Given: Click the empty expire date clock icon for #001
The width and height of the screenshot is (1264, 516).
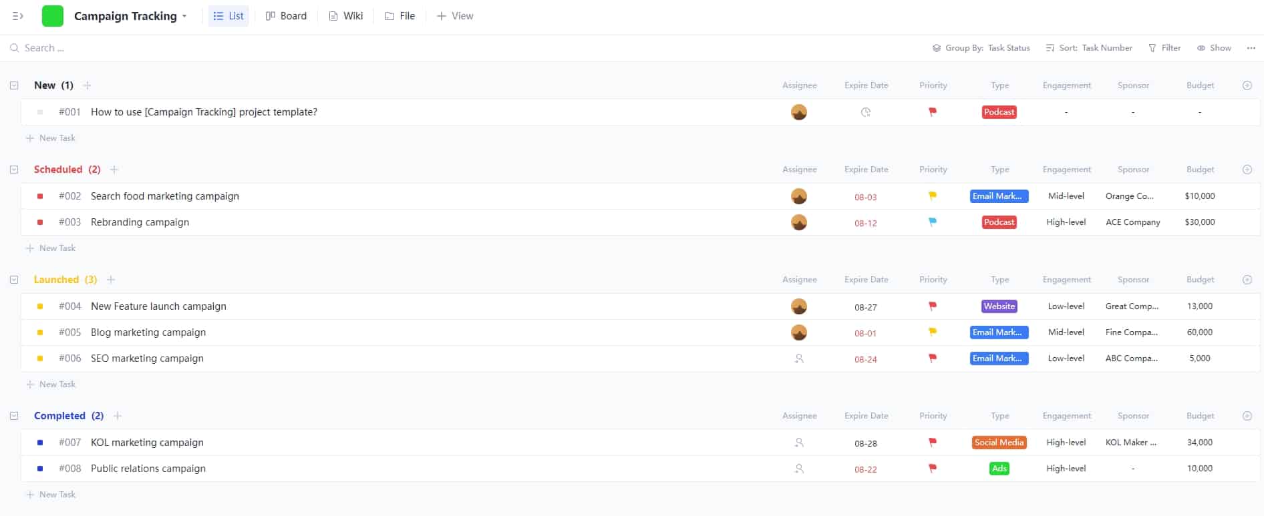Looking at the screenshot, I should tap(866, 112).
